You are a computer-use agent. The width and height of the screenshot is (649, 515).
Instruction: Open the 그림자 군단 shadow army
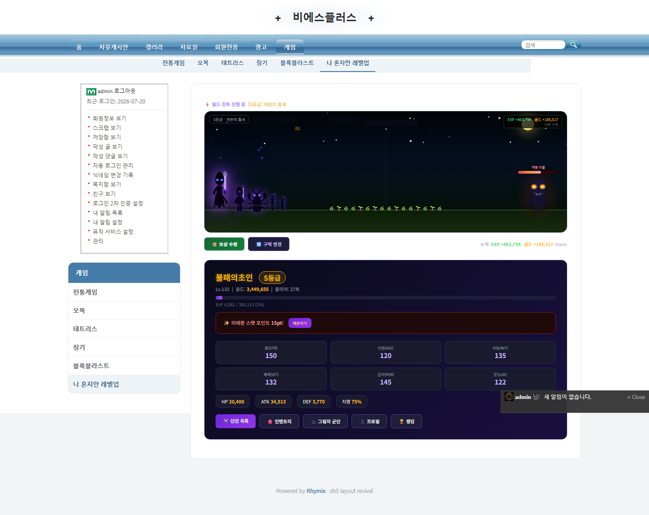click(x=325, y=421)
